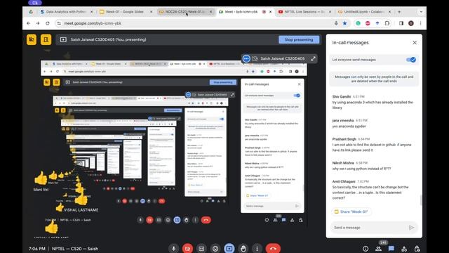Close the Week-01 Google Slides tab
Viewport: 449px width, 253px height.
point(152,12)
